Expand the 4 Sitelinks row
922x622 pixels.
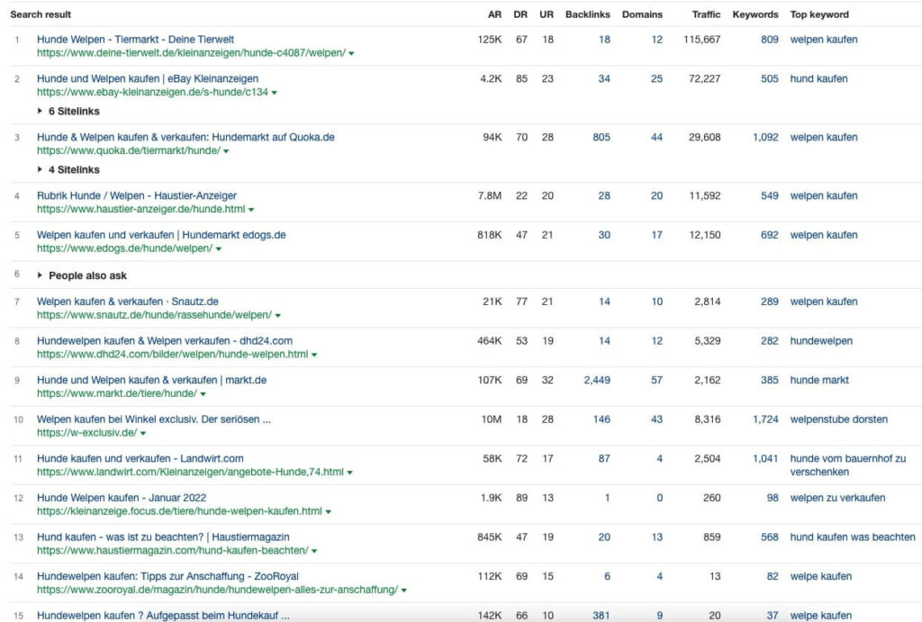point(68,170)
